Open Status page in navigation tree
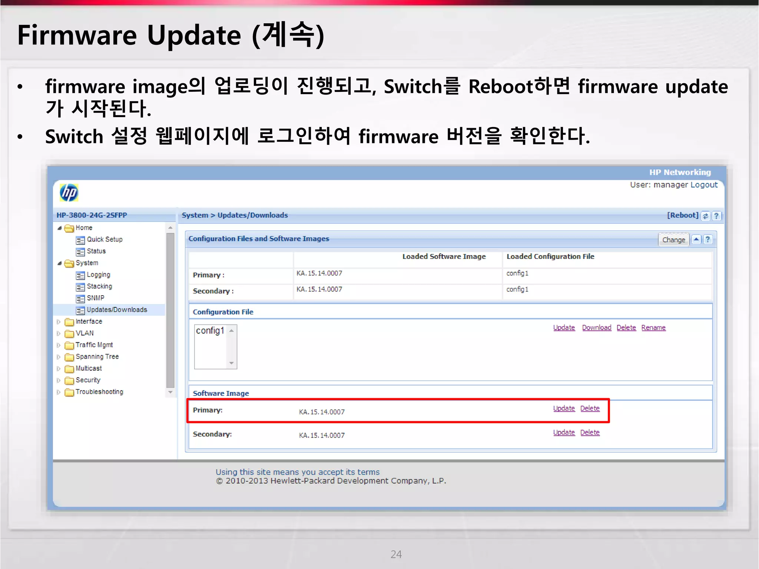 click(96, 251)
